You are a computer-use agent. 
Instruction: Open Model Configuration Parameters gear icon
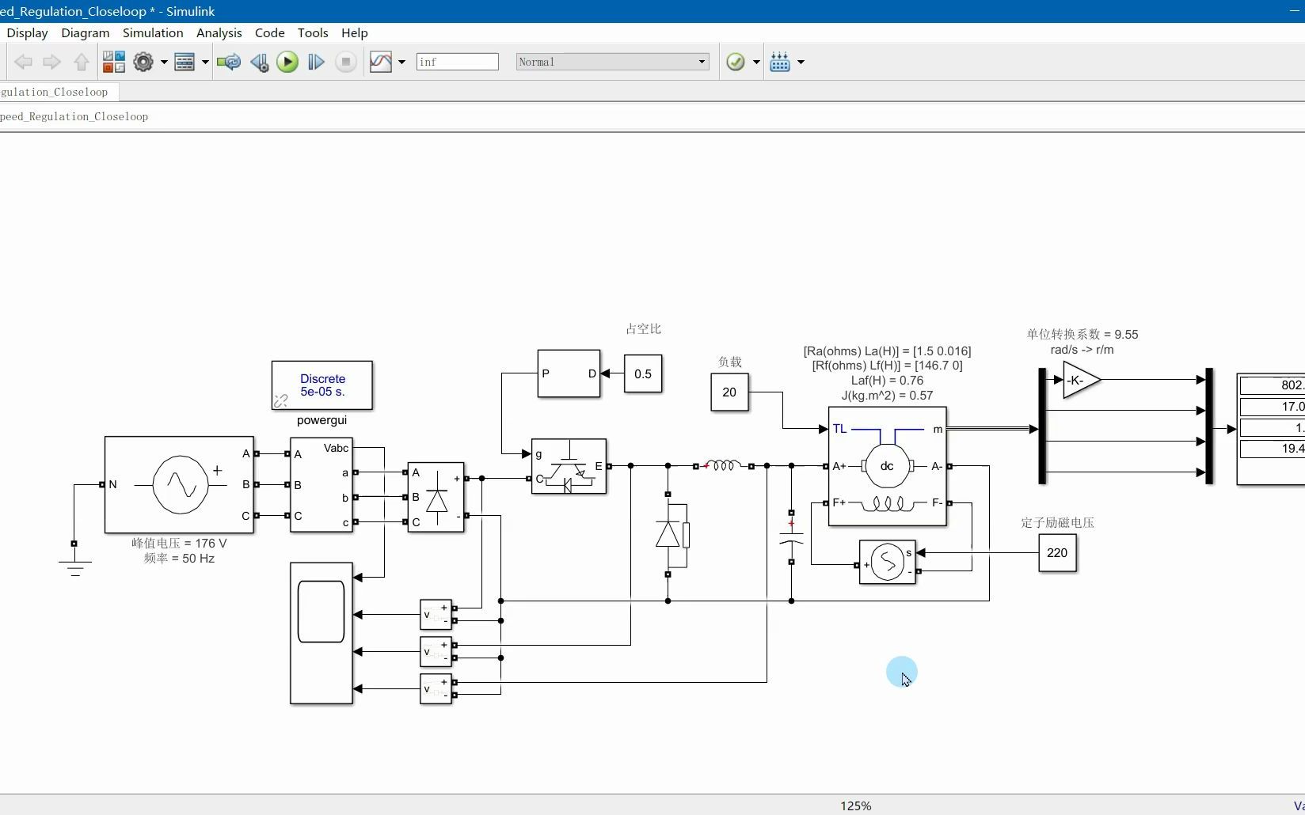143,62
